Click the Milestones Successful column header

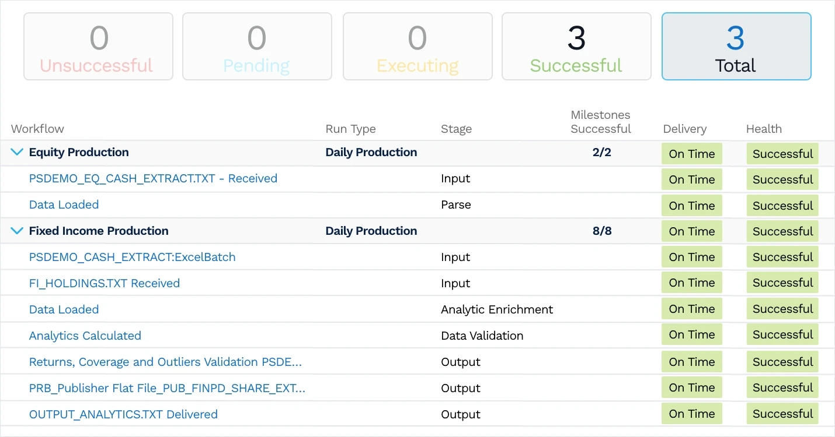(600, 122)
